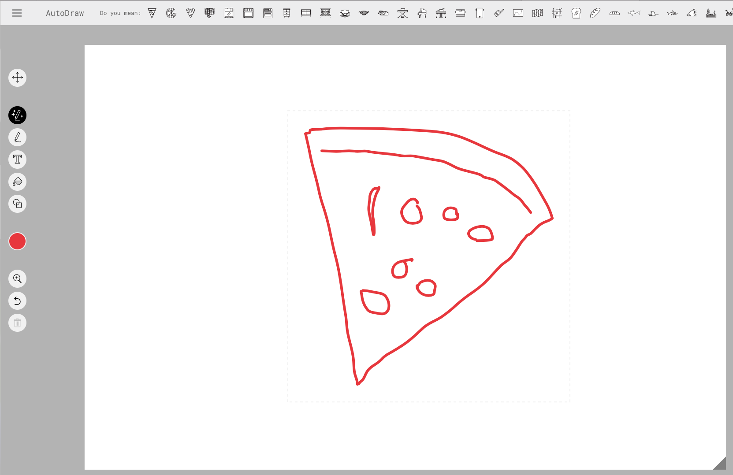Choose the Select move tool
Screen dimensions: 733x475
18,78
